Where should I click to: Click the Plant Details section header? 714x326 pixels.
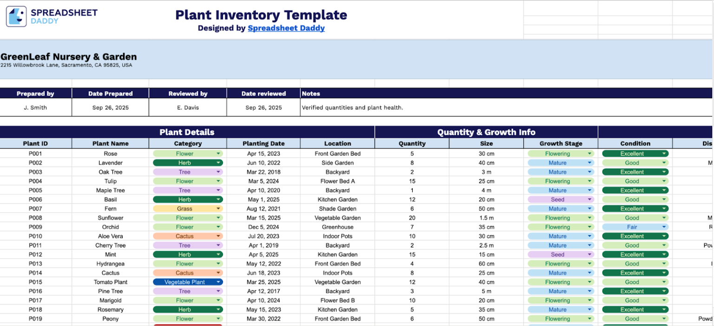[x=187, y=132]
